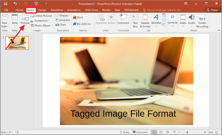Click the zoom out minus button
Viewport: 222px width, 135px height.
pos(179,132)
